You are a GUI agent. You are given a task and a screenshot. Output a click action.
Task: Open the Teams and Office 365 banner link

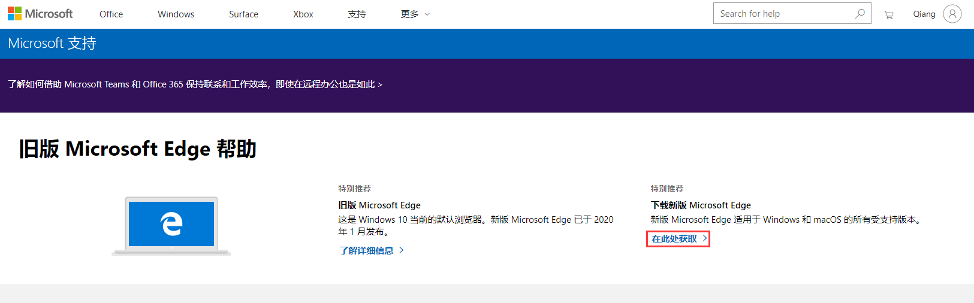pos(195,84)
